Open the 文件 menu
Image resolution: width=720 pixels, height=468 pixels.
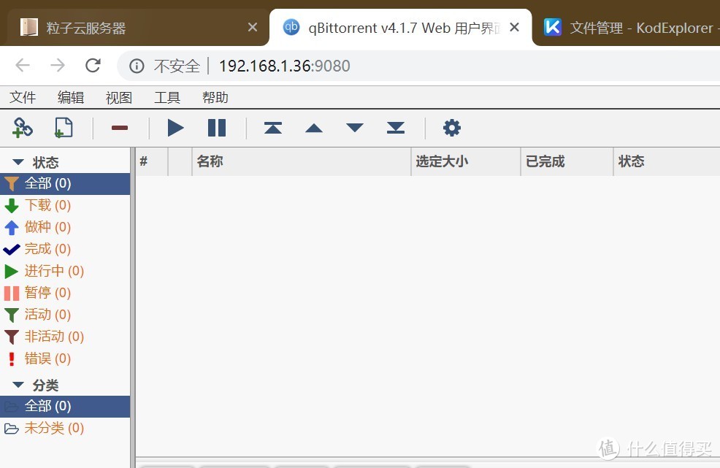pos(23,97)
